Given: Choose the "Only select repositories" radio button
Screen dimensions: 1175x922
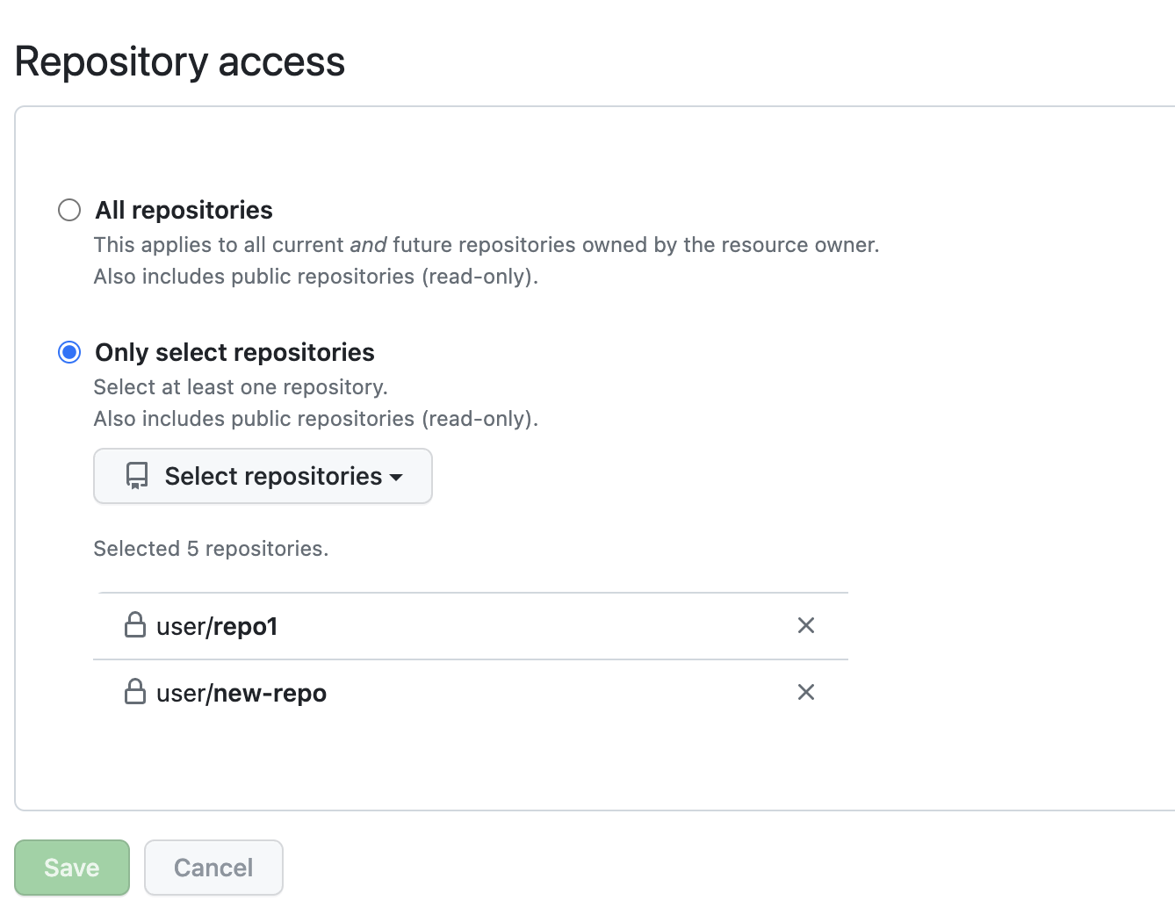Looking at the screenshot, I should coord(69,352).
